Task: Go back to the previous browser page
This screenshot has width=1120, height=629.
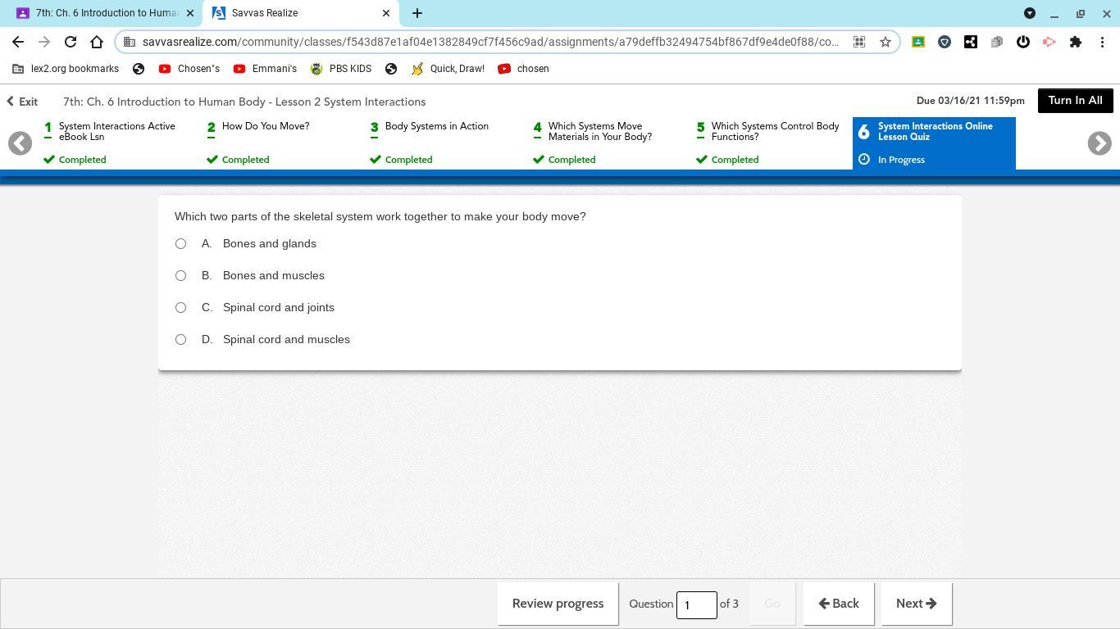Action: (x=18, y=42)
